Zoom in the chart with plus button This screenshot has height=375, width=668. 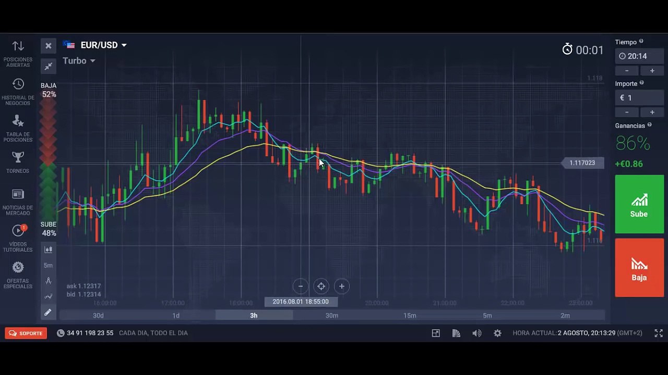(341, 286)
